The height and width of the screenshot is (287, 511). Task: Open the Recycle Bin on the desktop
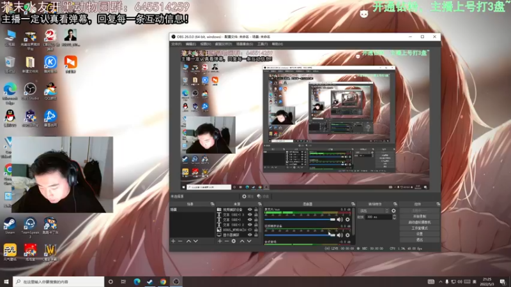point(10,64)
